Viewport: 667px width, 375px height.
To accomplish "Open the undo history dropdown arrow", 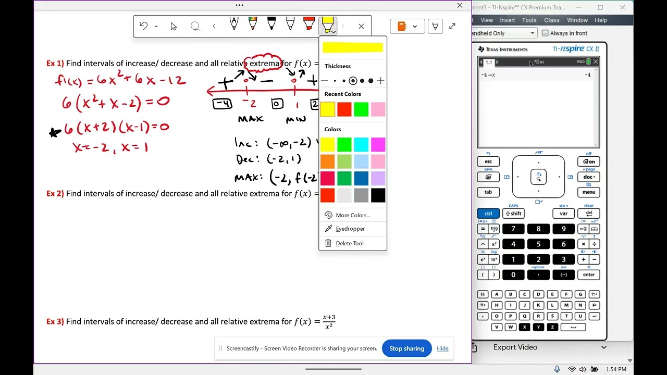I will (x=156, y=27).
